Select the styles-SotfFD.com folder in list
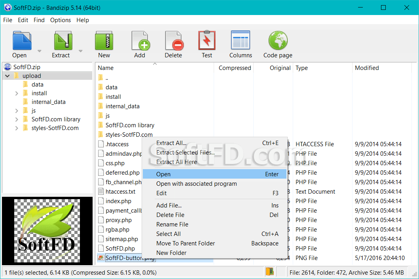The height and width of the screenshot is (279, 419). 129,135
